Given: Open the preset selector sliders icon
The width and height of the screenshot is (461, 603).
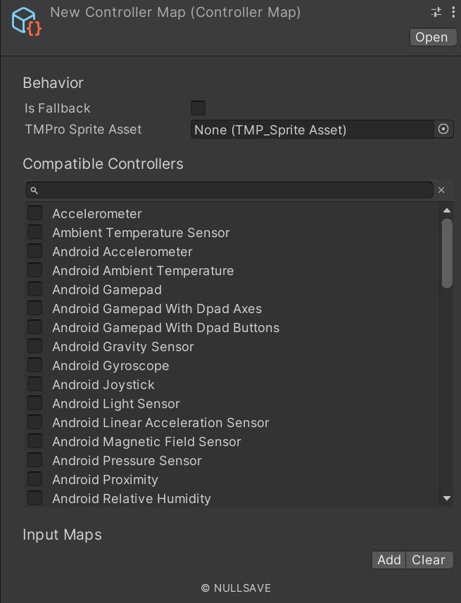Looking at the screenshot, I should point(436,12).
